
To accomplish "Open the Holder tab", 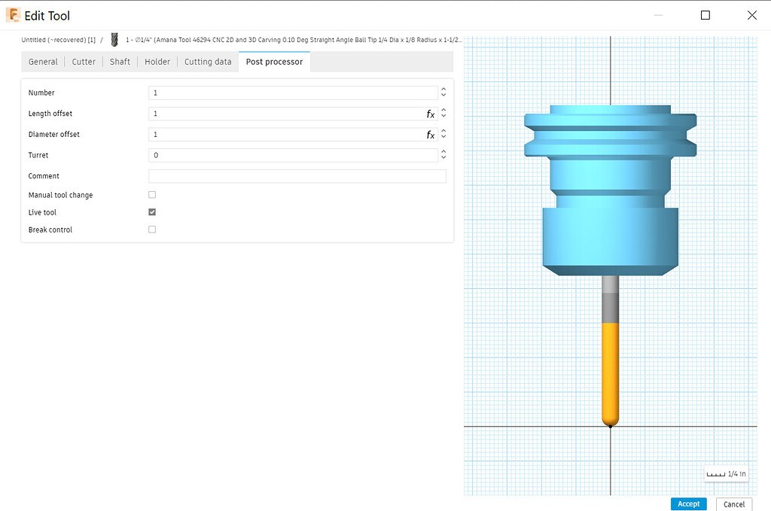I will 157,61.
